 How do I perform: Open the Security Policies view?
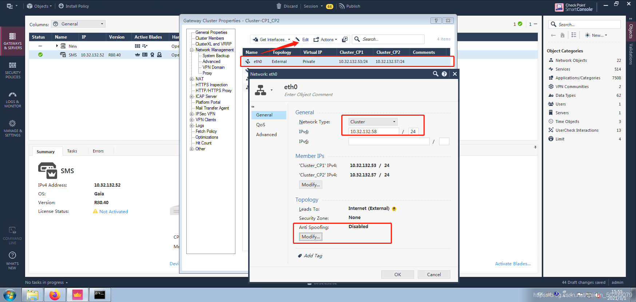[x=13, y=70]
